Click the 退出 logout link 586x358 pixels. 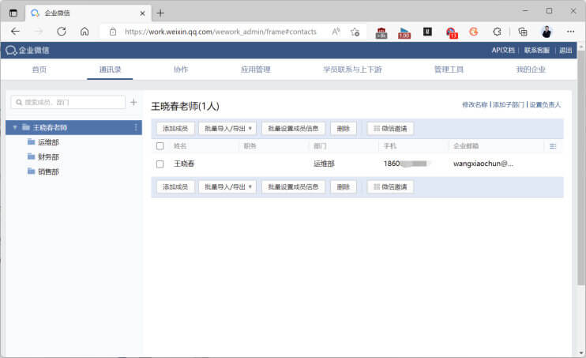tap(565, 50)
